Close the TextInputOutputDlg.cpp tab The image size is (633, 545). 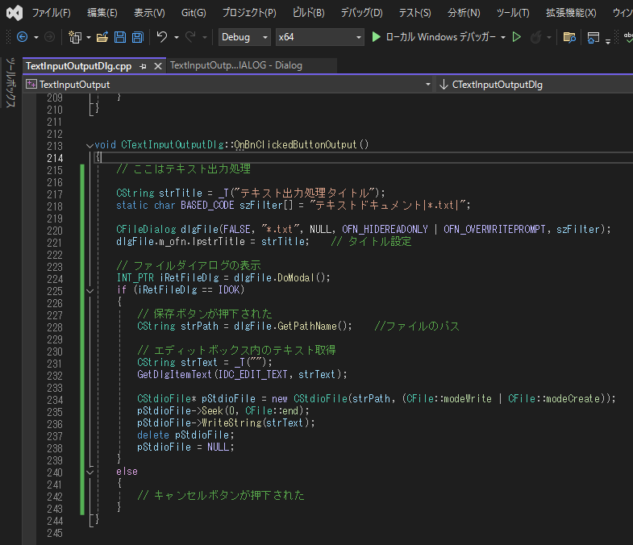[157, 66]
